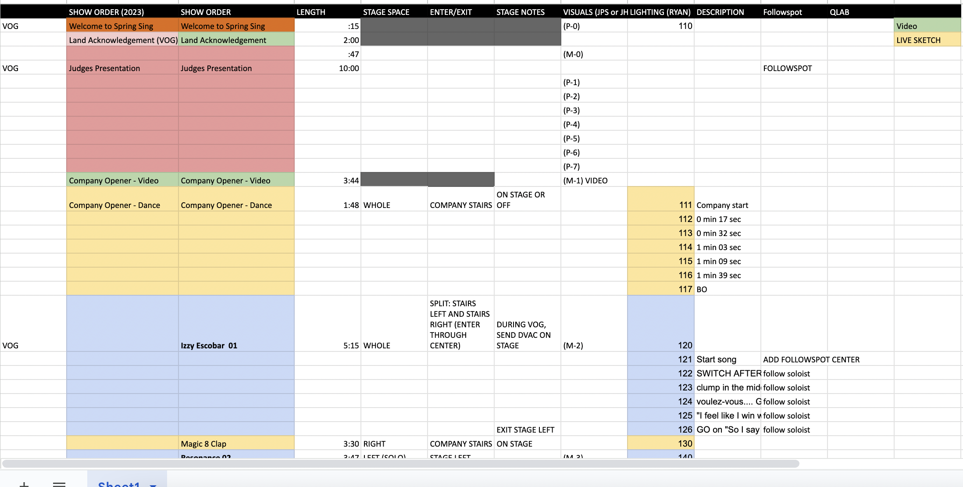Select the SPLIT: STAIRS LEFT AND STAIRS RIGHT cell

click(x=460, y=323)
